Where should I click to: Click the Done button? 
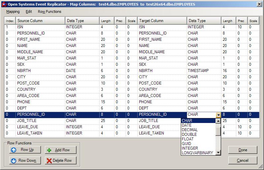click(x=243, y=150)
